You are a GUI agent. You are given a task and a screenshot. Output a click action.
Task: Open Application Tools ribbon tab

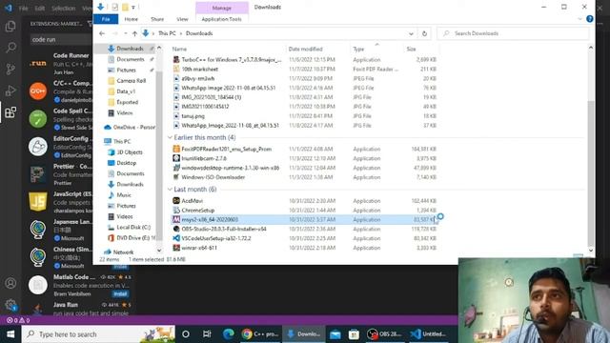pos(221,19)
